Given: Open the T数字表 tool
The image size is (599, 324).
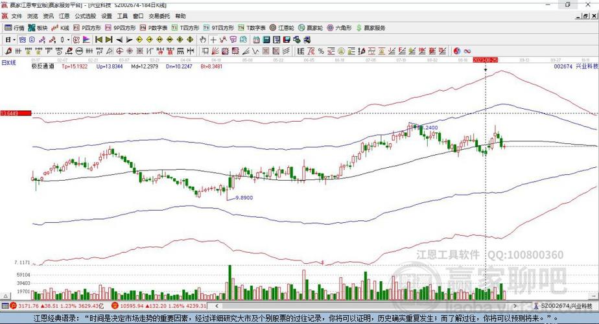Looking at the screenshot, I should click(x=252, y=28).
